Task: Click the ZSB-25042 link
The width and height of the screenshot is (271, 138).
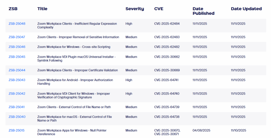Action: point(17,94)
